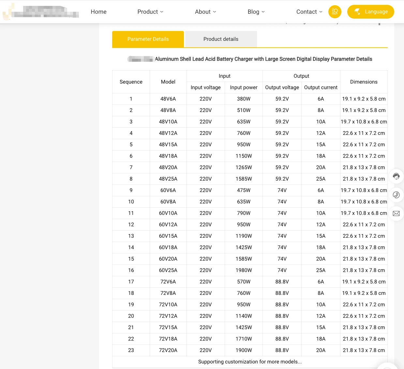This screenshot has width=404, height=369.
Task: Select the 72V12A model cell
Action: tap(168, 316)
